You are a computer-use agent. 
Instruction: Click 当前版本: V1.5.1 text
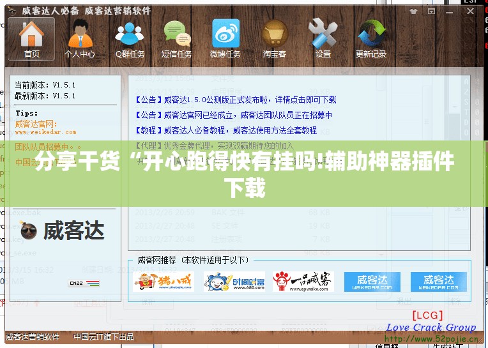45,85
